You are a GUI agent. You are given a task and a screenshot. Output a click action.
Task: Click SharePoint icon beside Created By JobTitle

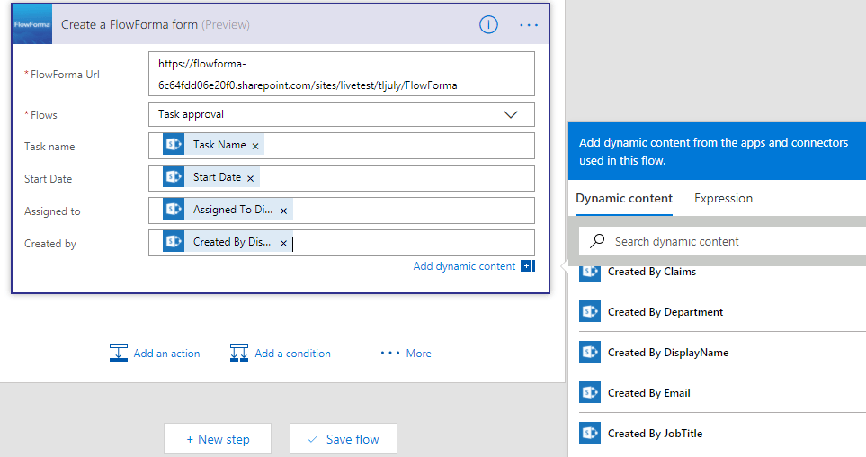(590, 434)
